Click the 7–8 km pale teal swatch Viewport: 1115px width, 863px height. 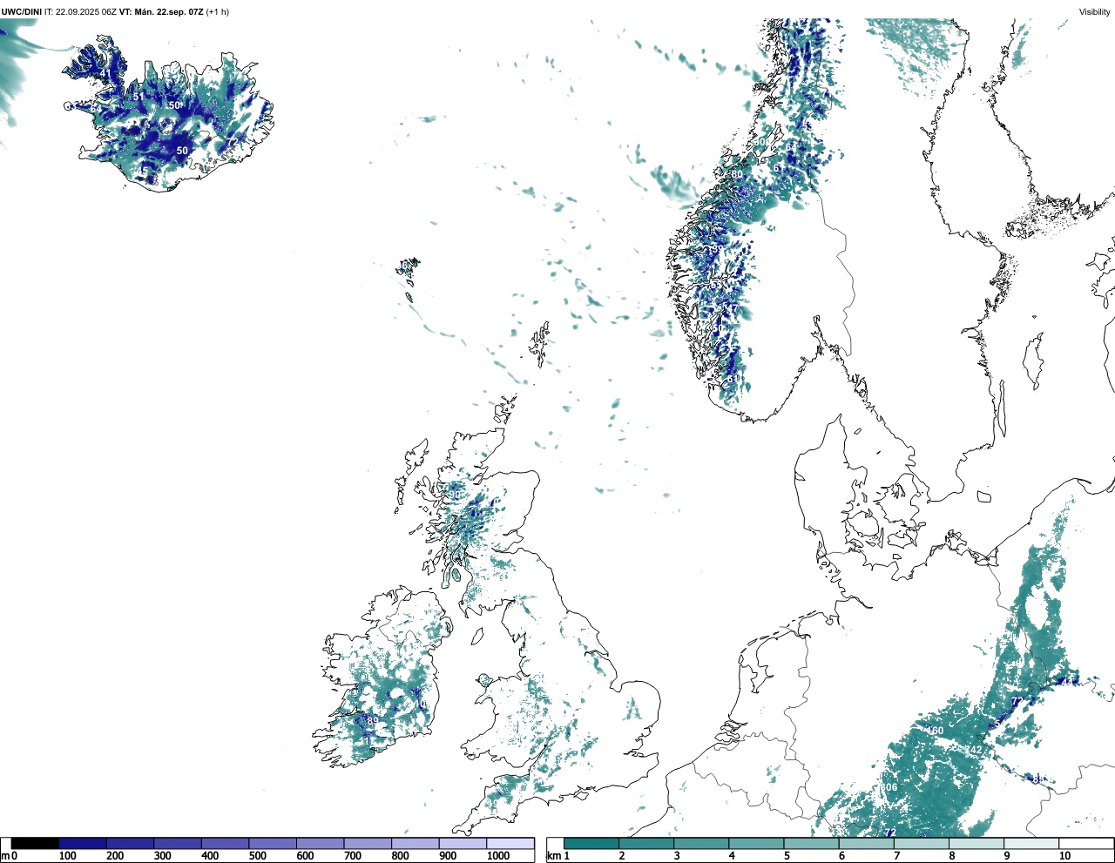click(921, 843)
